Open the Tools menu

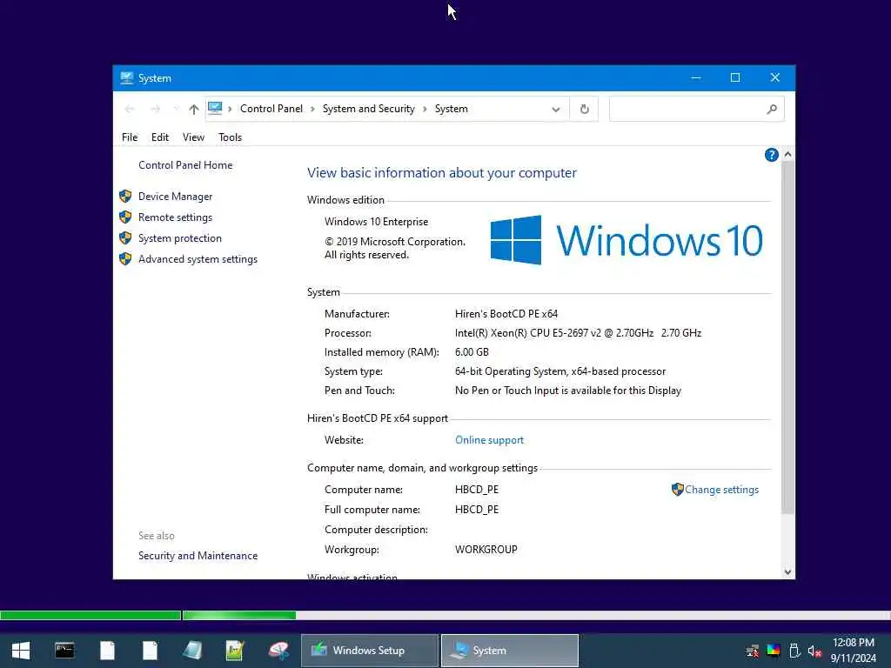click(230, 137)
